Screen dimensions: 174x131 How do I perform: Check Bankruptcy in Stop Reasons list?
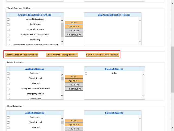[8, 118]
